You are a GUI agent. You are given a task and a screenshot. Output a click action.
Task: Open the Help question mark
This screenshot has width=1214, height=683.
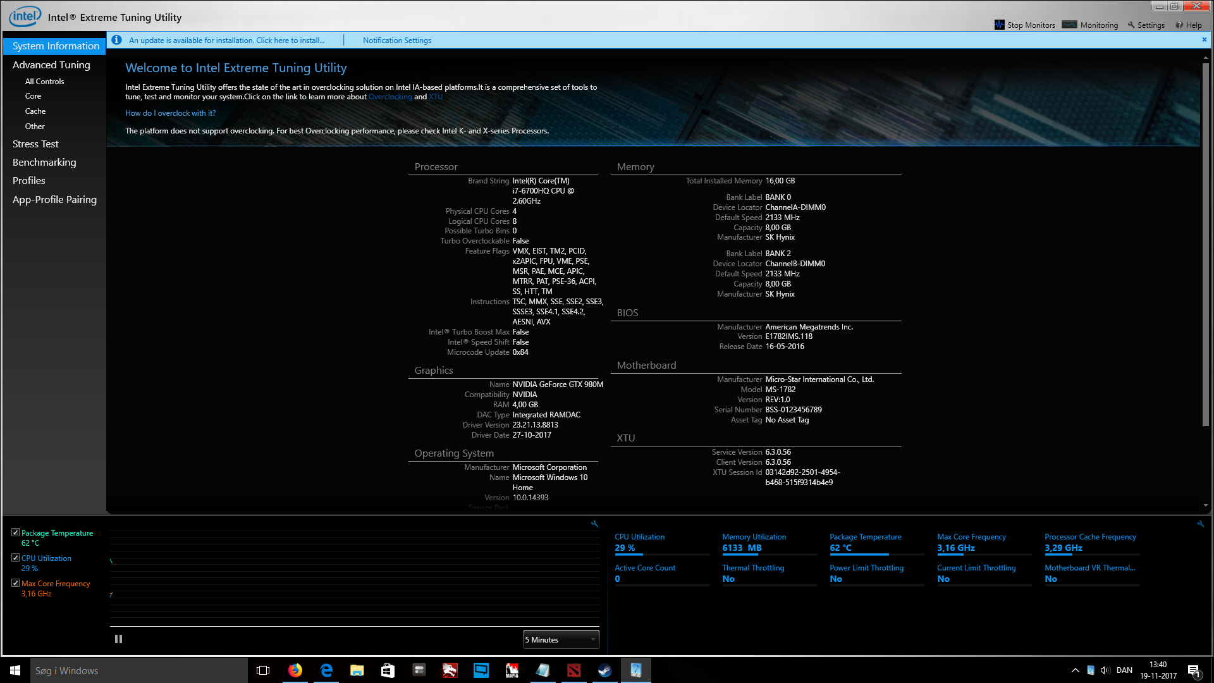click(x=1179, y=25)
